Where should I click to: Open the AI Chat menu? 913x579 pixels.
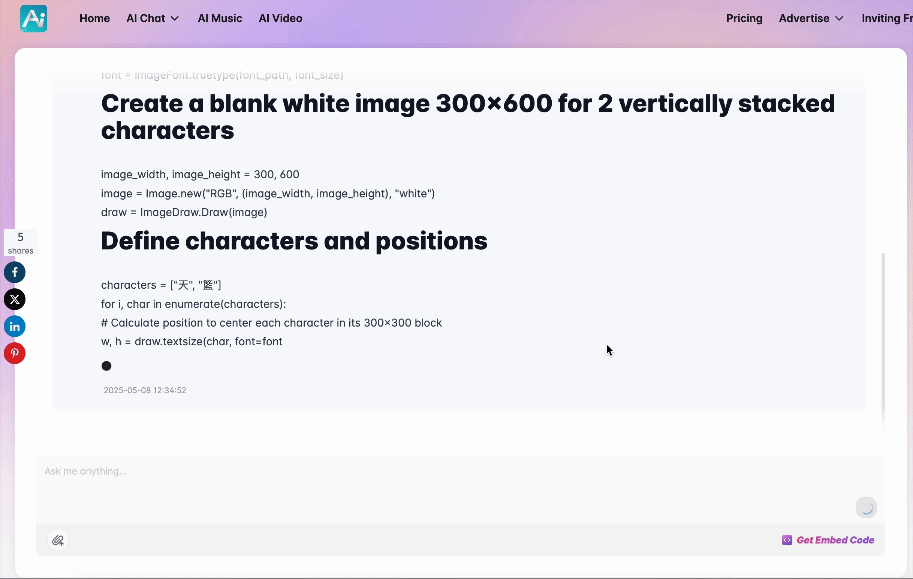[x=146, y=18]
